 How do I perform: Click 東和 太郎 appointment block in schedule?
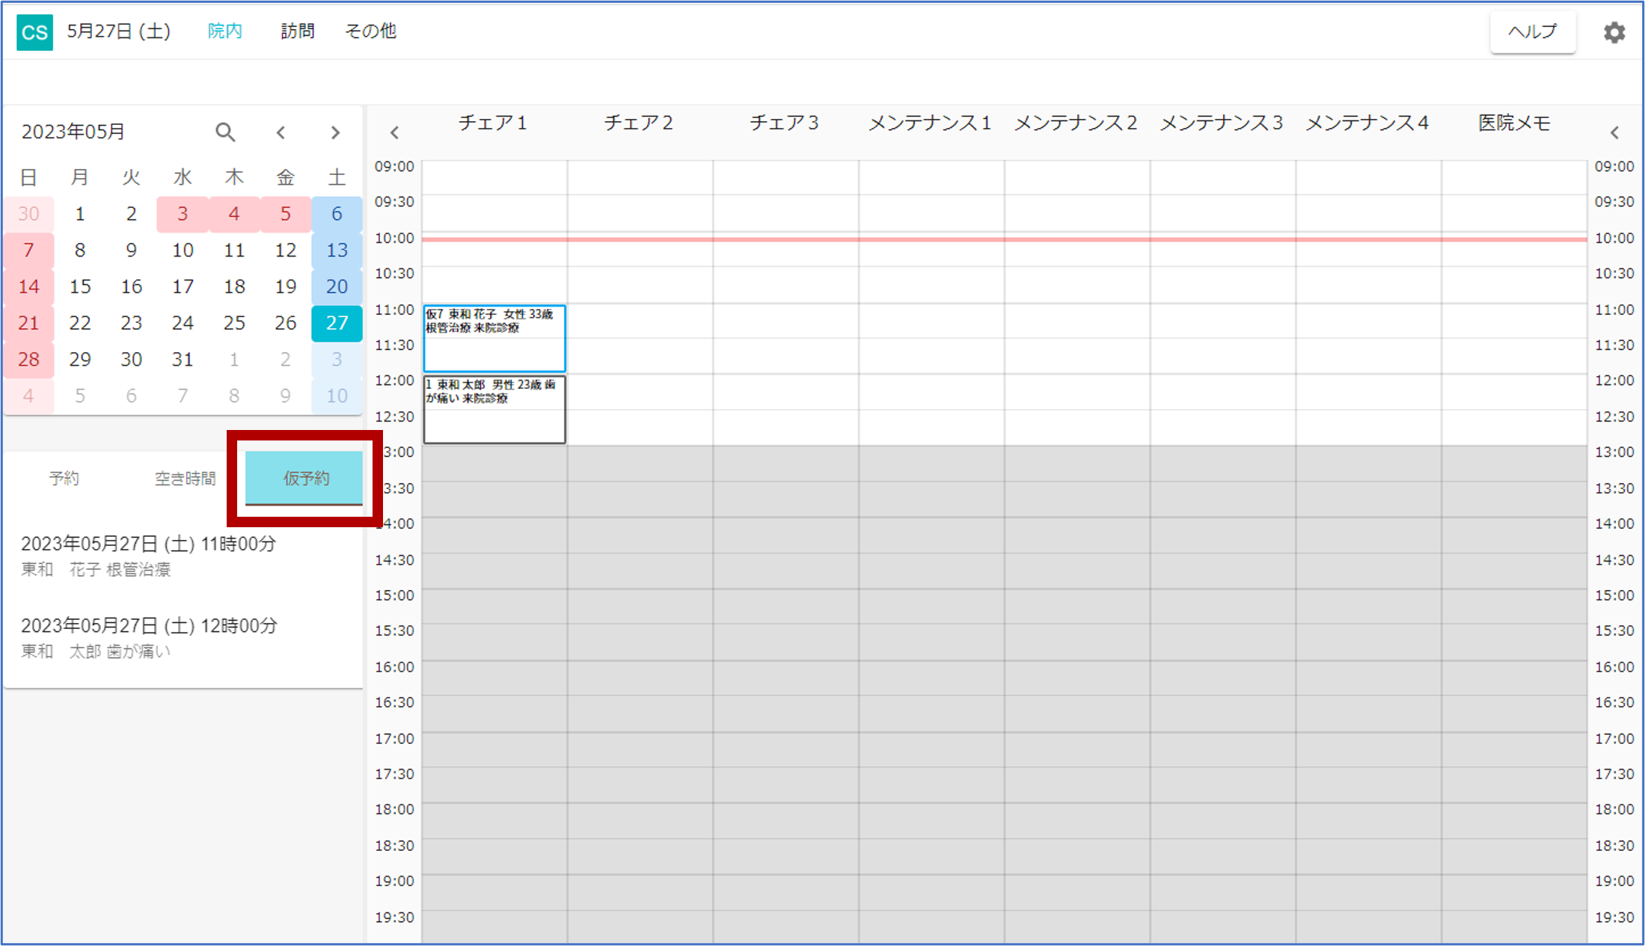click(494, 409)
